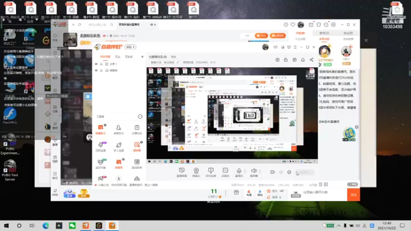
Task: Click pencil edit icon beside the category text
Action: tap(178, 62)
